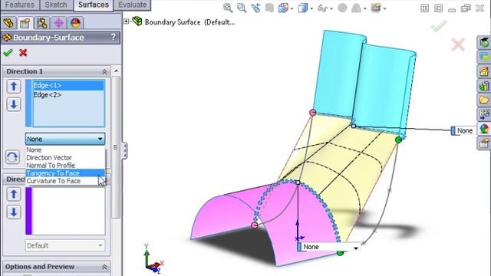The width and height of the screenshot is (491, 276).
Task: Open SolidWorks Resources task pane tab
Action: [484, 43]
